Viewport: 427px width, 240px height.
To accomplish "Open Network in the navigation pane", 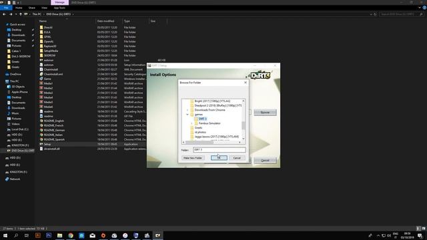I will pyautogui.click(x=15, y=179).
